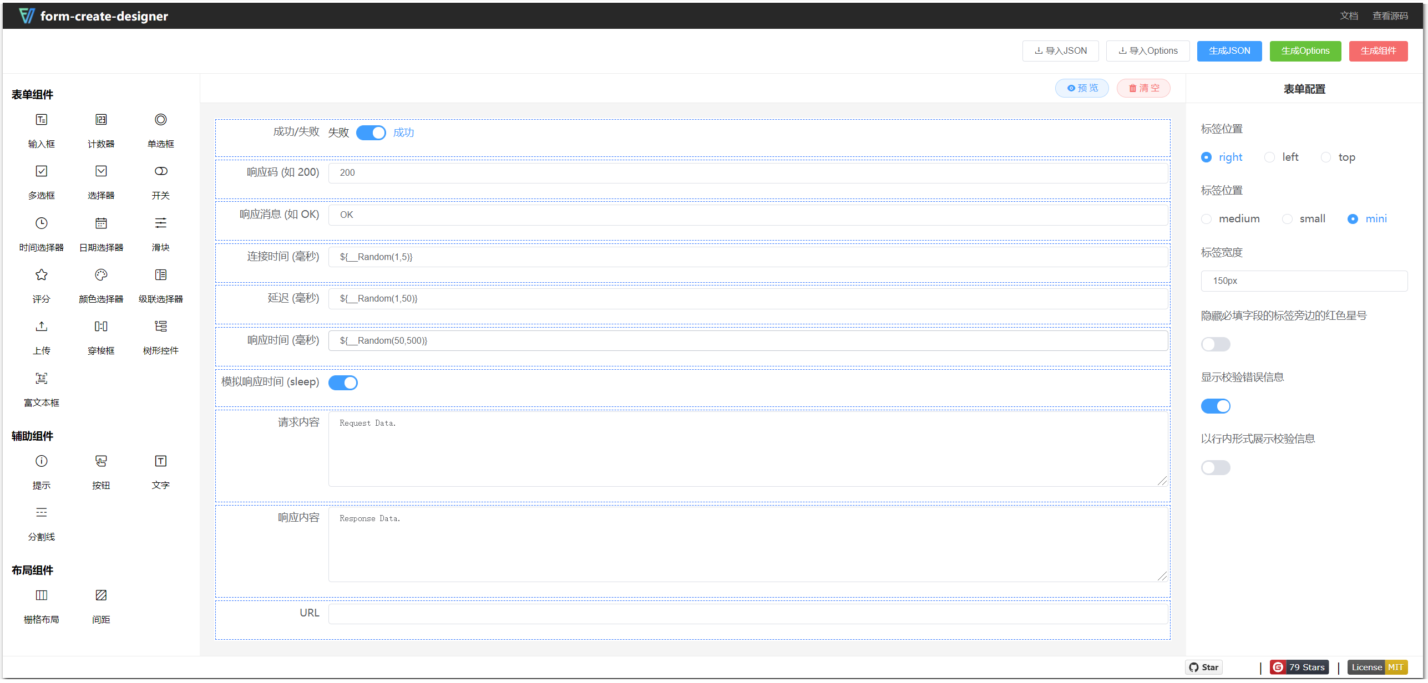Pick the 栅格布局 grid layout icon

coord(42,595)
